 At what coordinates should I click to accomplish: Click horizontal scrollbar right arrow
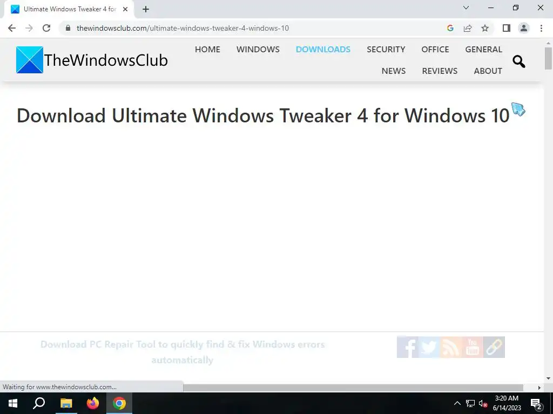(539, 388)
